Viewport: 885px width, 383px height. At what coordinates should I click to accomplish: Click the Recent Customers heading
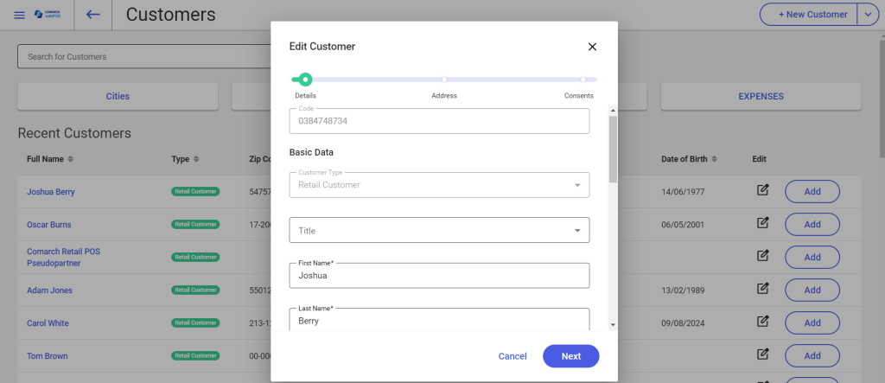coord(74,133)
